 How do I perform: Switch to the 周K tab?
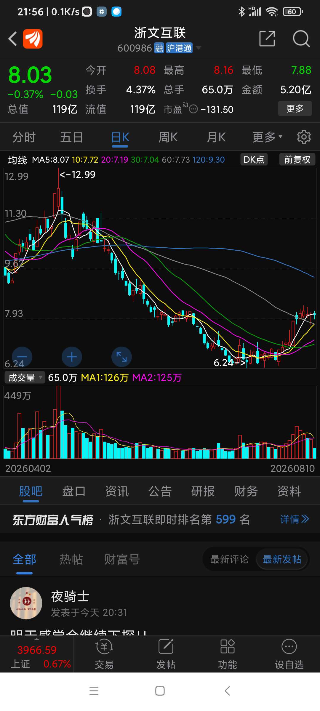168,137
